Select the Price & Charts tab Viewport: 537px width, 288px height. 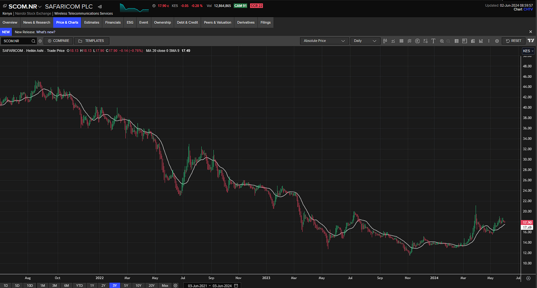pyautogui.click(x=67, y=22)
